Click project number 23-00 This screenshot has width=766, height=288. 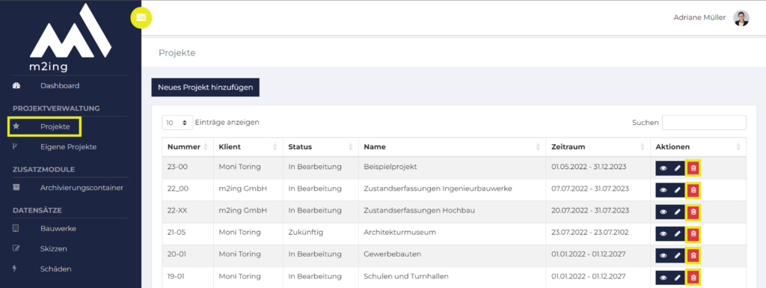point(177,167)
